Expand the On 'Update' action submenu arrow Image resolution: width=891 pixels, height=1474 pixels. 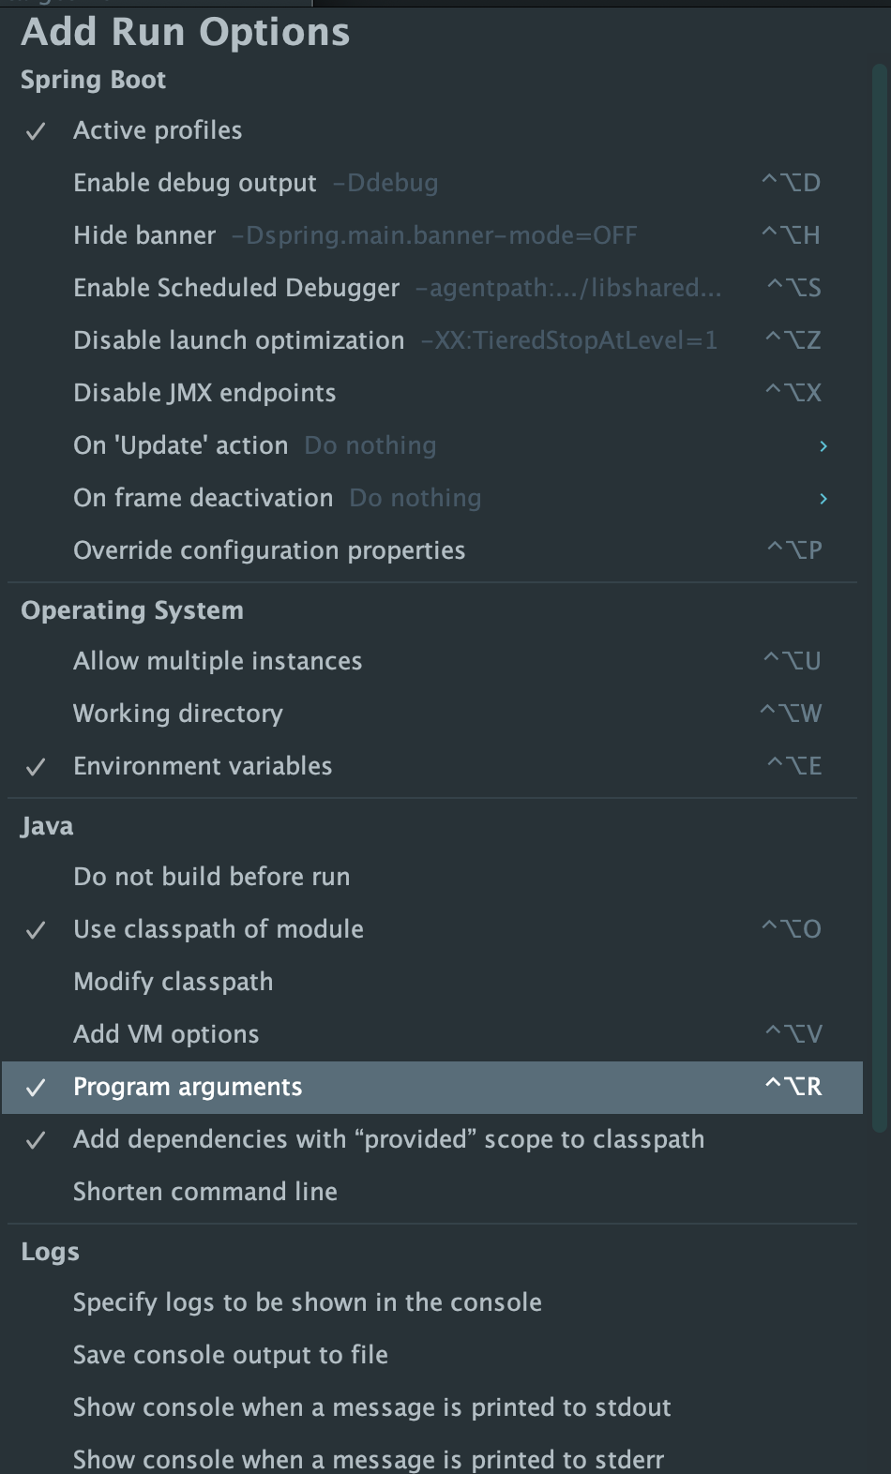[x=823, y=446]
